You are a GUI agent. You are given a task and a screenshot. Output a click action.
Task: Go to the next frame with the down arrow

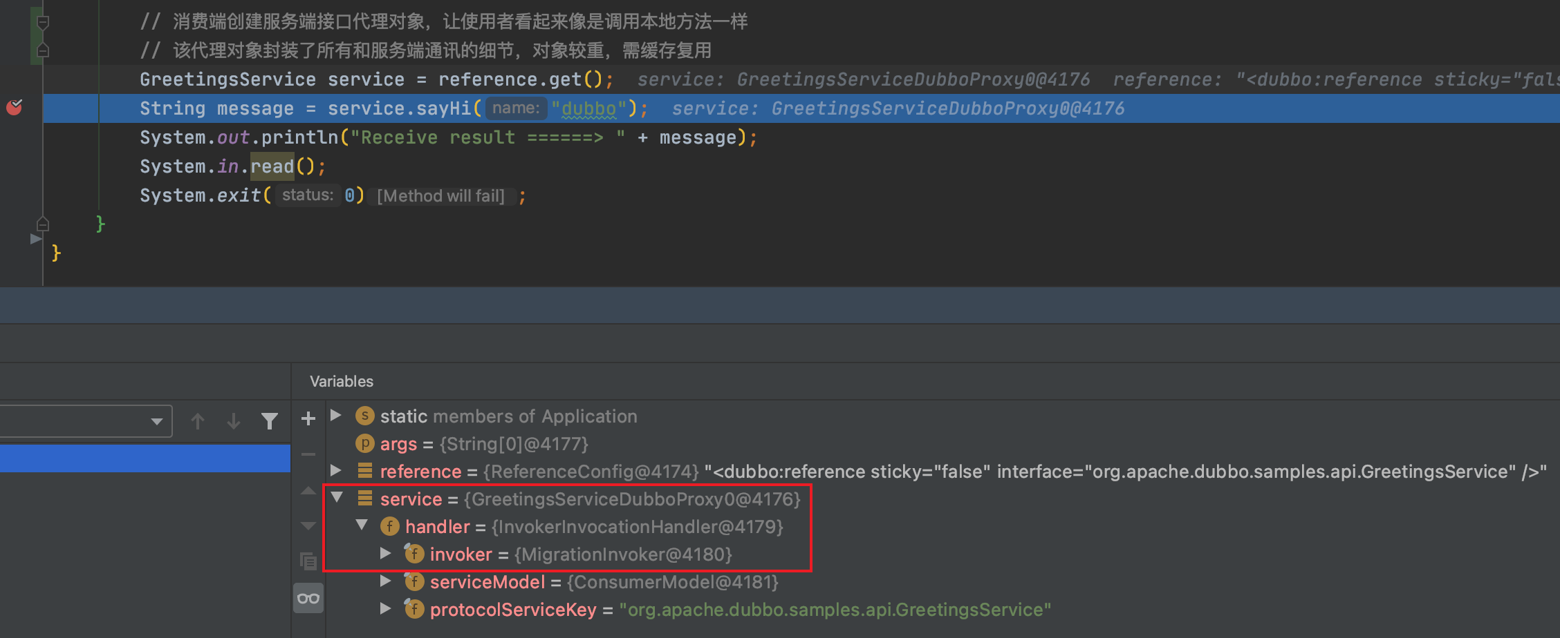(234, 421)
